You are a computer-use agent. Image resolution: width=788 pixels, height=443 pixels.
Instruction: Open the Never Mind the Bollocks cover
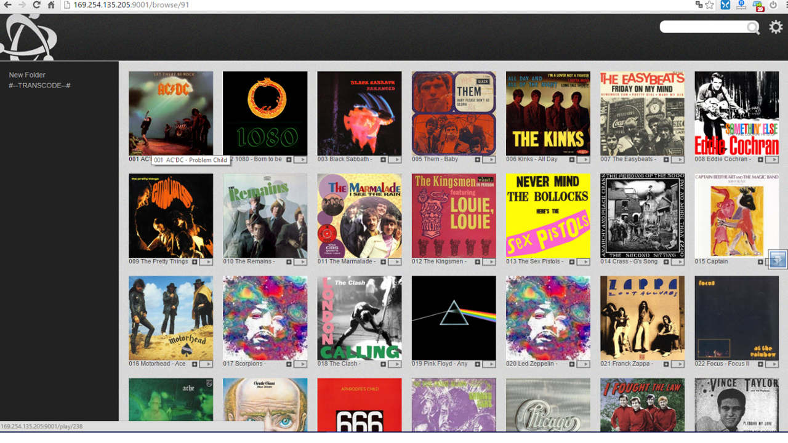click(548, 215)
